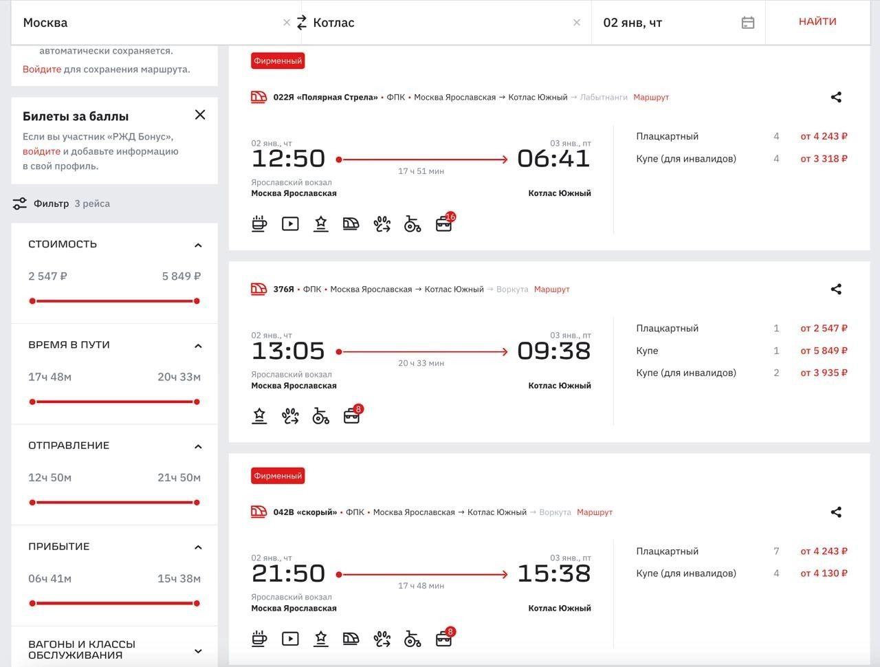This screenshot has height=667, width=880.
Task: Click the baggage icon with badge 16
Action: click(x=443, y=223)
